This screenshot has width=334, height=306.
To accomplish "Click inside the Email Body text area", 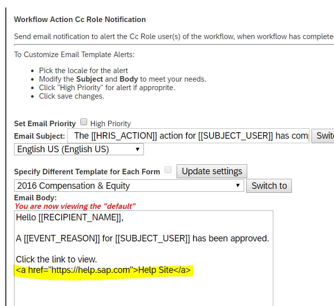I will coord(143,258).
